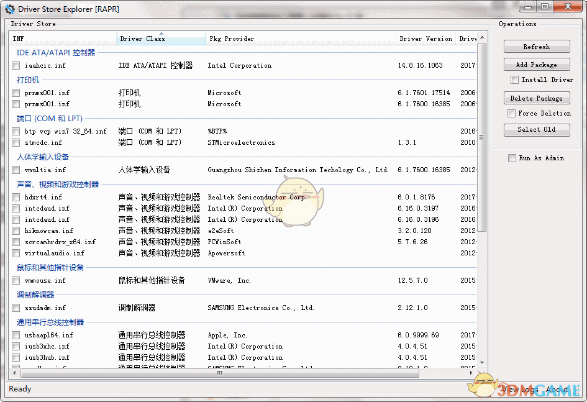
Task: Check the ssudmdm.inf modem driver
Action: click(x=15, y=308)
